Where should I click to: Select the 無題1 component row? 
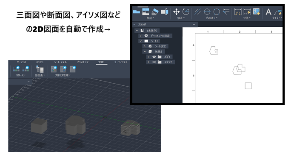tap(154, 51)
